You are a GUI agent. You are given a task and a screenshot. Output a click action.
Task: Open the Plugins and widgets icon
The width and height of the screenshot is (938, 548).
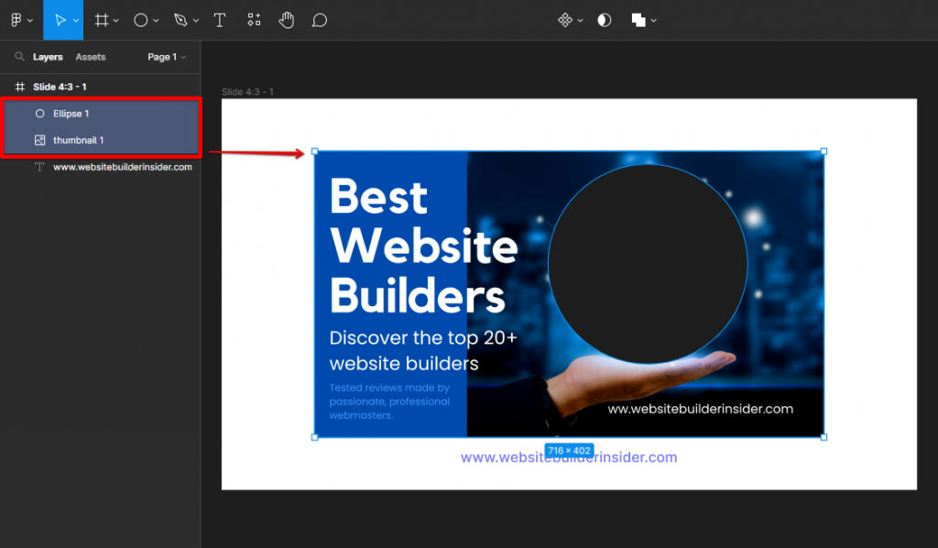[x=566, y=19]
